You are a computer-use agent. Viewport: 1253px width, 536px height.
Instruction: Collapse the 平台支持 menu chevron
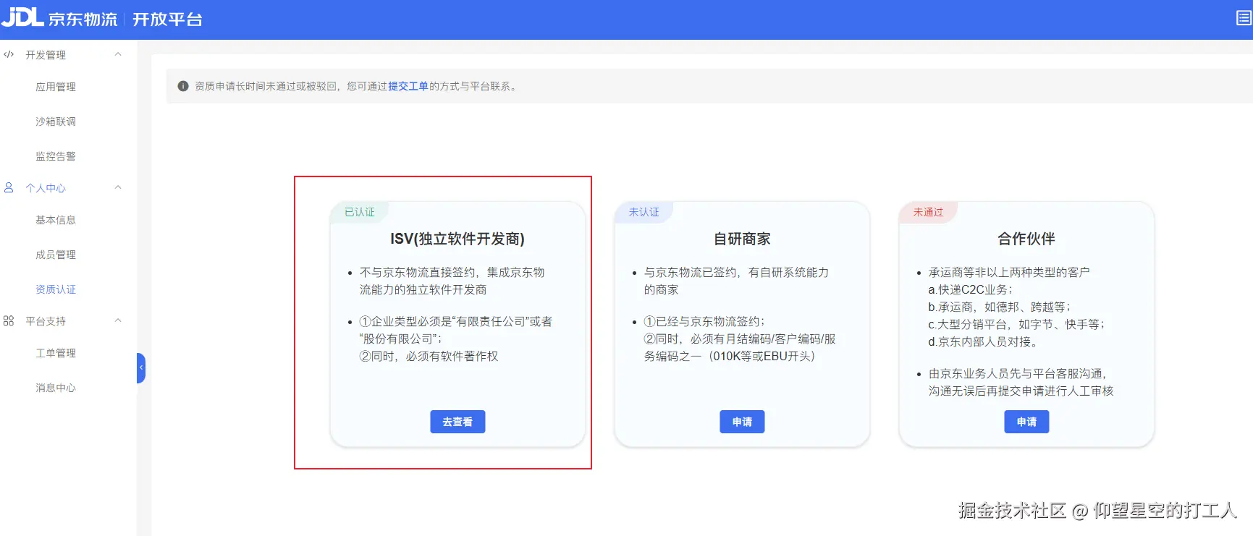tap(118, 320)
